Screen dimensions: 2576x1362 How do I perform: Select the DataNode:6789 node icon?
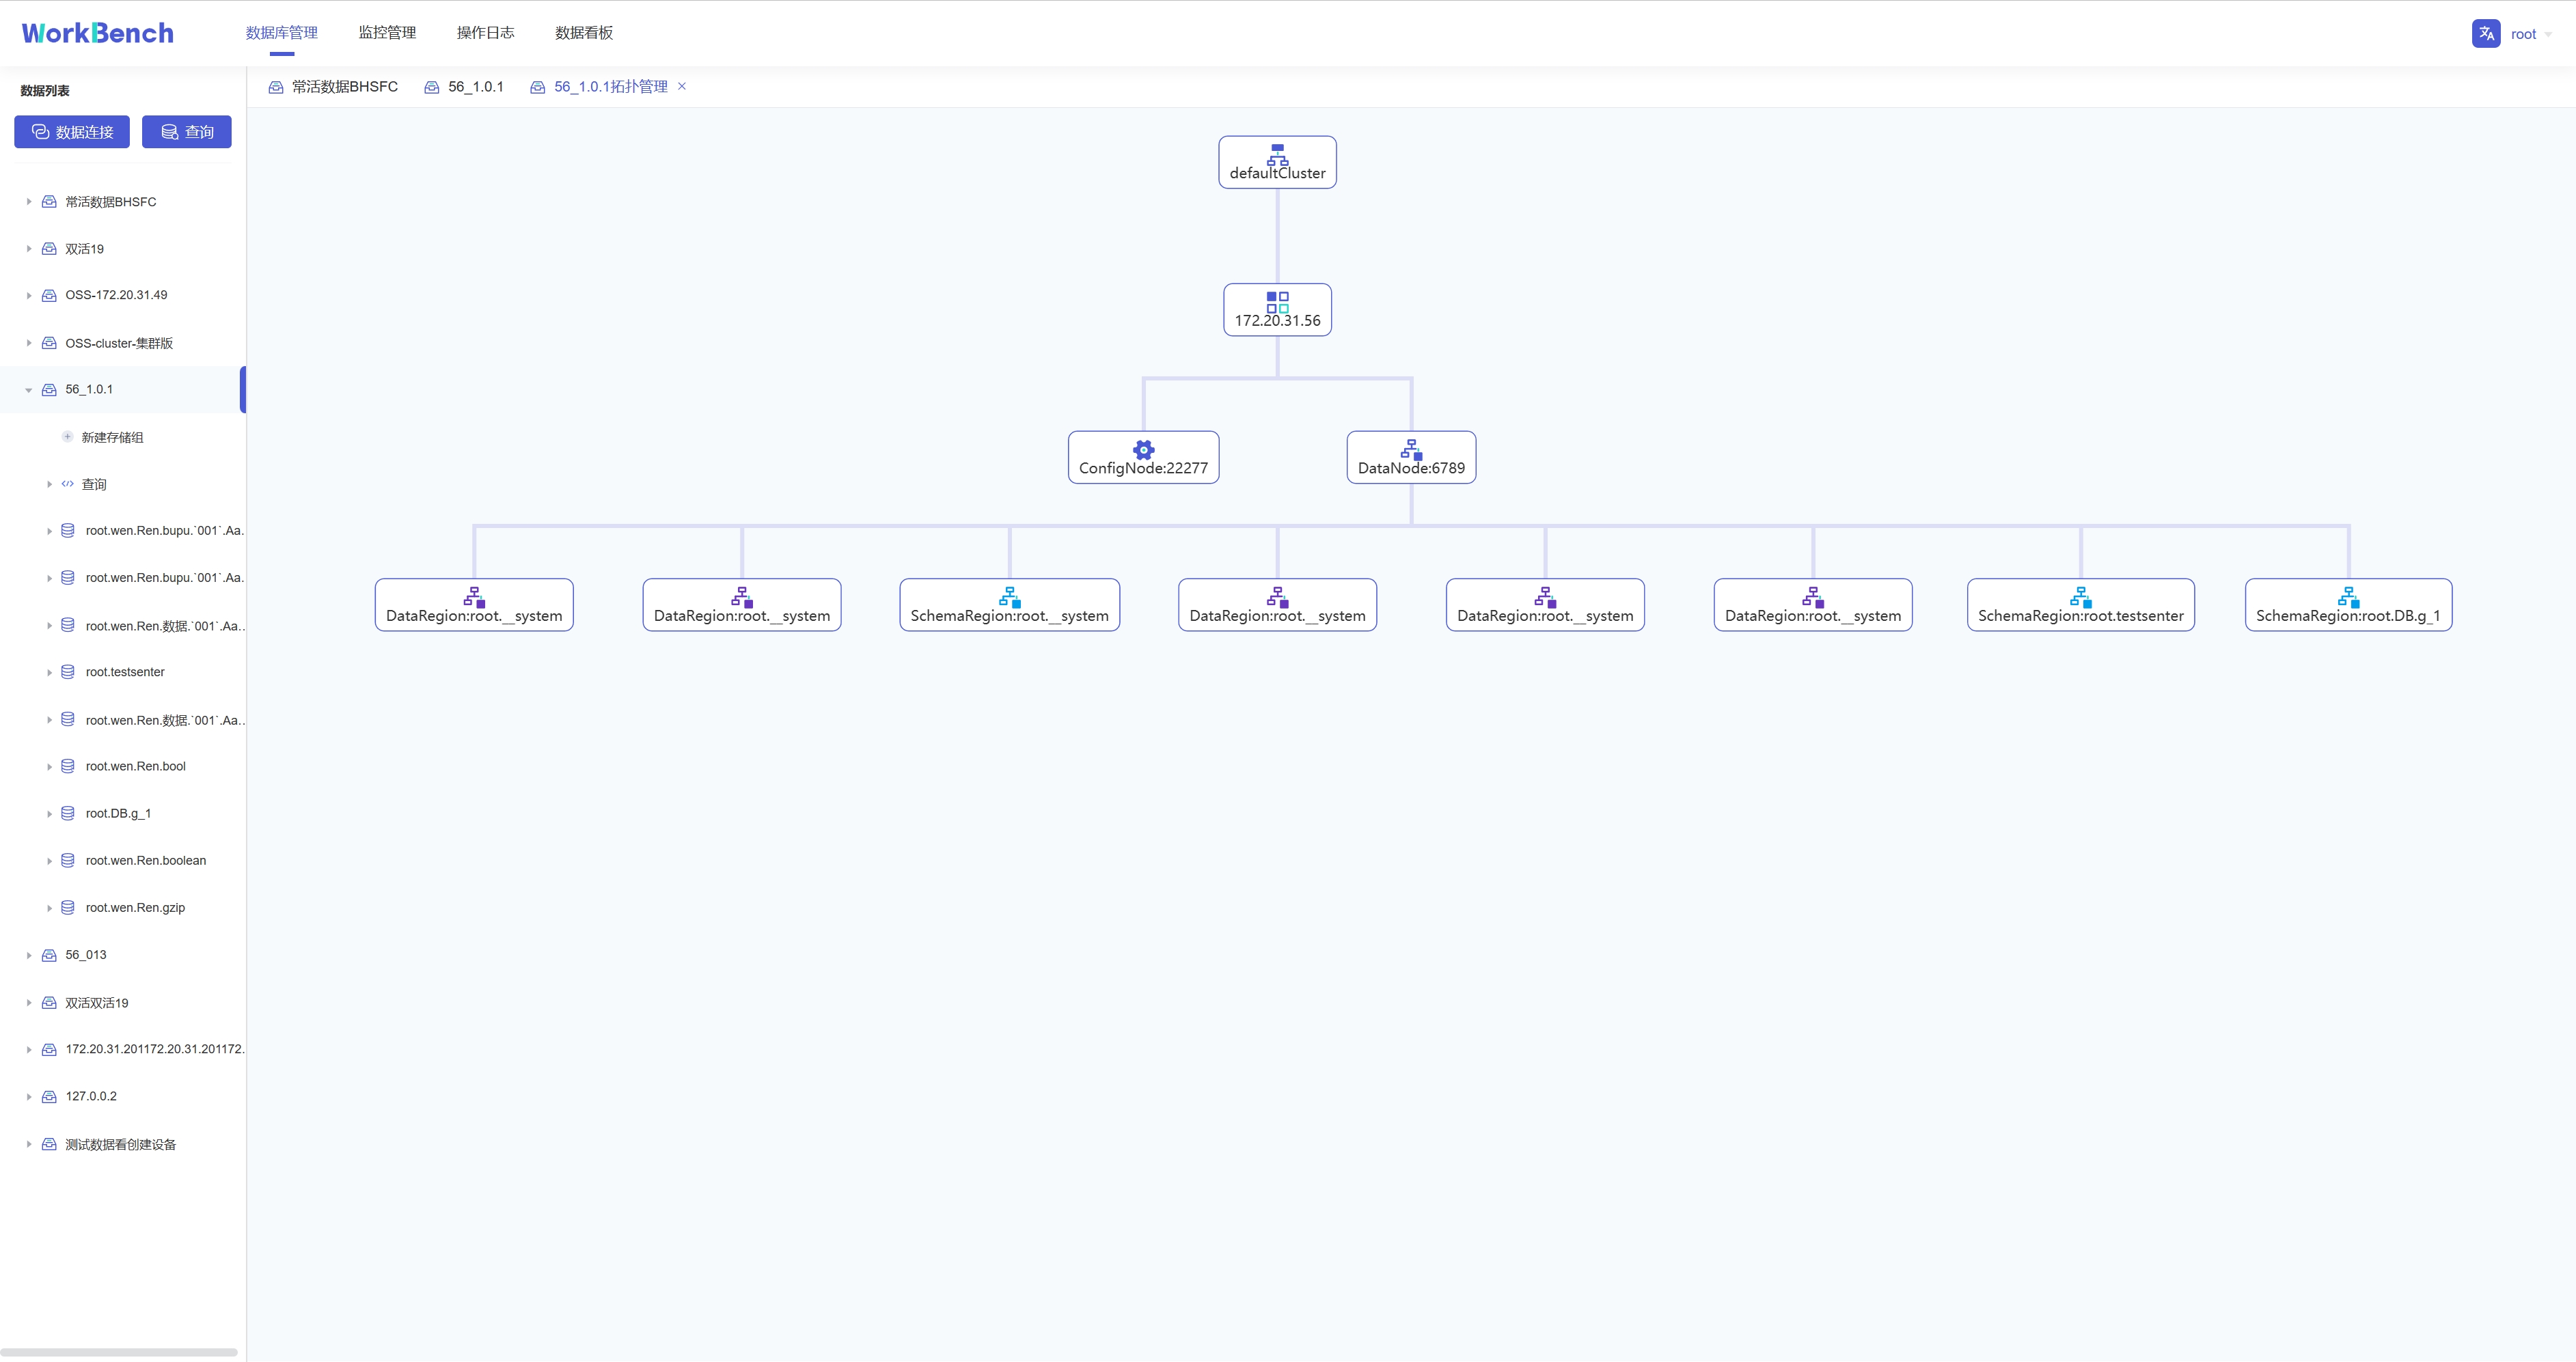coord(1411,450)
